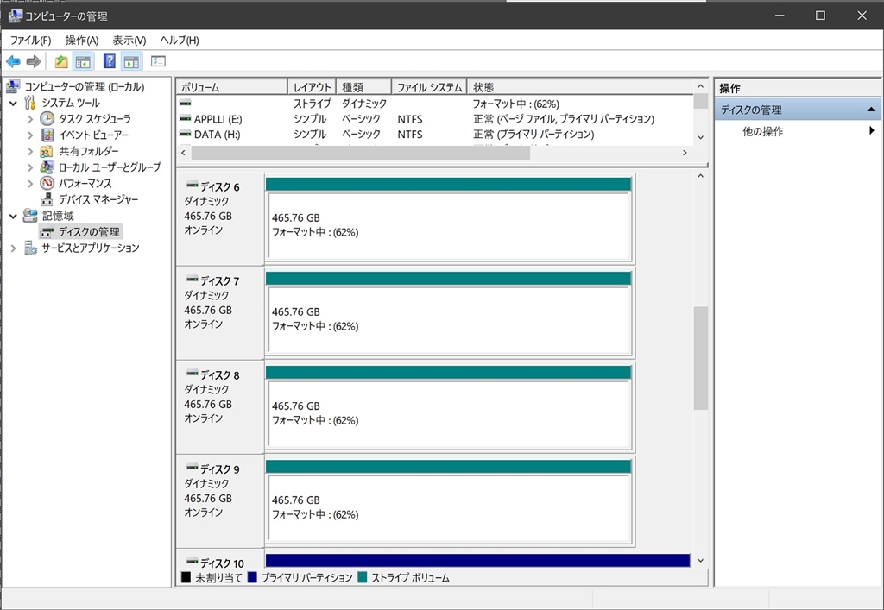This screenshot has height=610, width=884.
Task: Open the 表示(V) menu
Action: click(129, 41)
